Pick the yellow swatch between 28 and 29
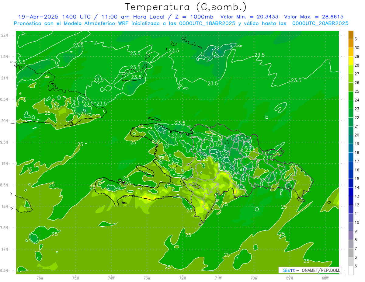Viewport: 365px width, 282px height. 351,61
